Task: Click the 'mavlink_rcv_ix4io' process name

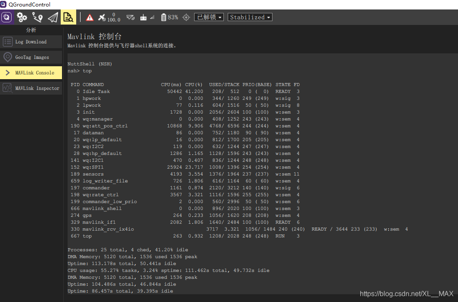Action: (x=108, y=229)
